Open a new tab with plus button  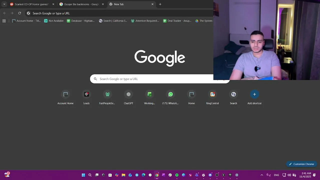160,4
